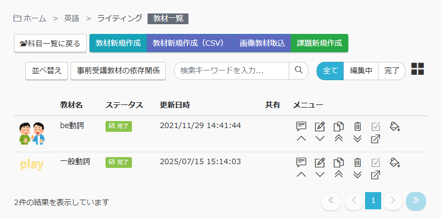Click the paint bucket icon for be動詞
Screen dimensions: 441x219
pos(395,126)
